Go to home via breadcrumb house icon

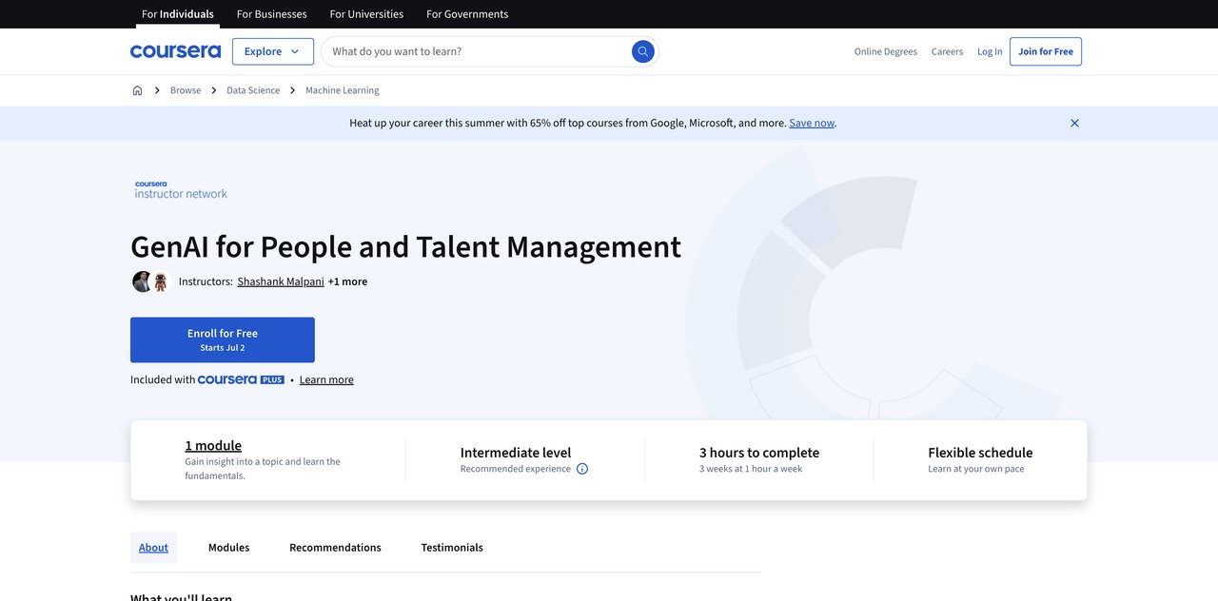click(x=137, y=90)
